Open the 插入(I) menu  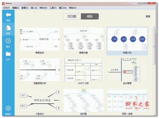[x=34, y=8]
